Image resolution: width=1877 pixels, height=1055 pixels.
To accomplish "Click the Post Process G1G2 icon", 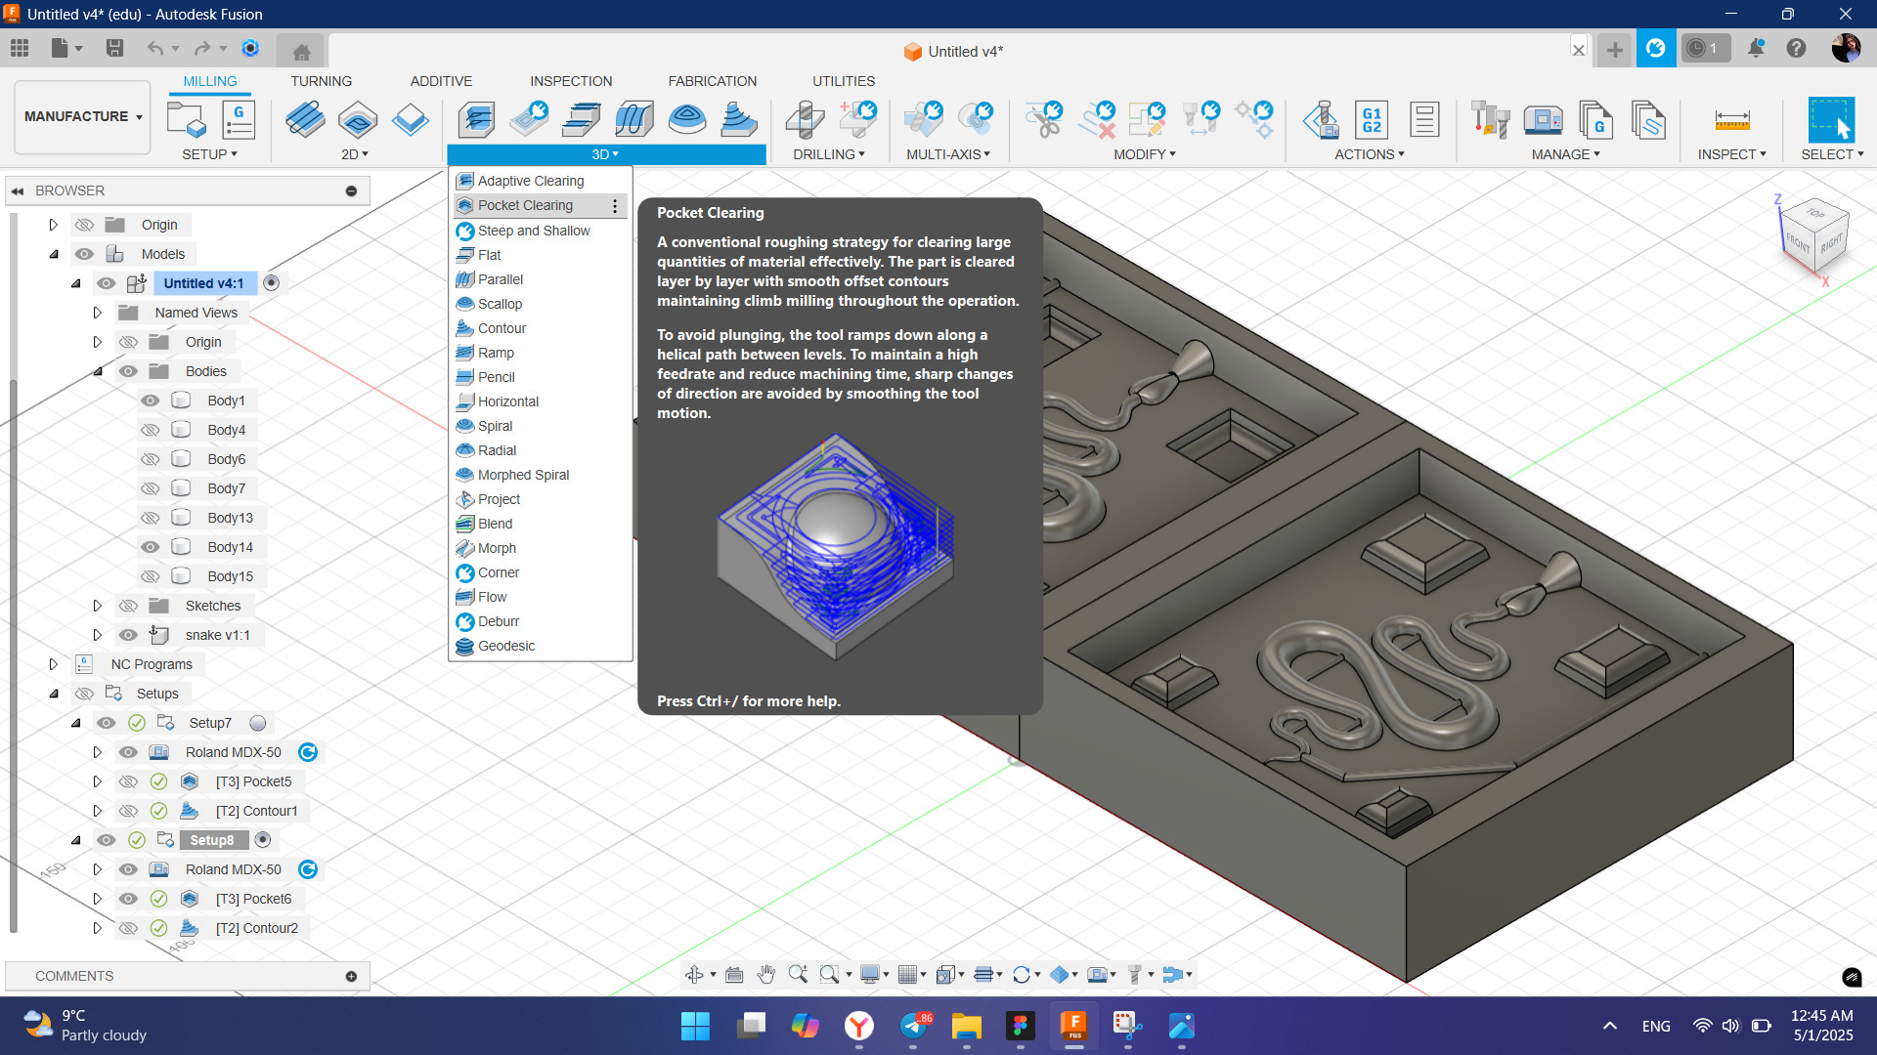I will (x=1373, y=120).
